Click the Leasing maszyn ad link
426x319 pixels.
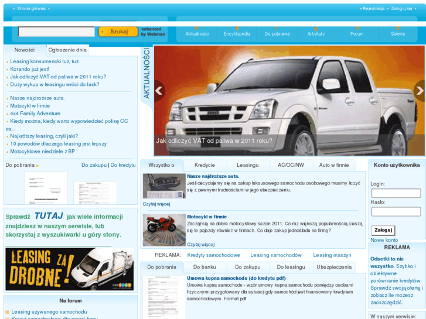pyautogui.click(x=332, y=255)
